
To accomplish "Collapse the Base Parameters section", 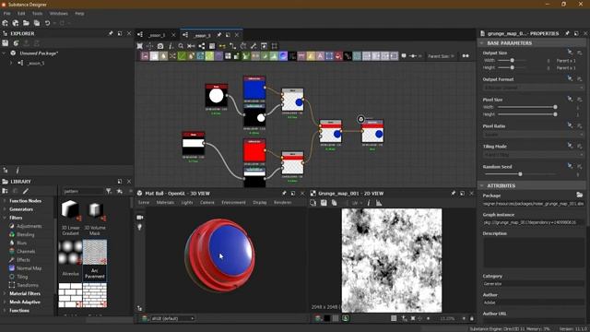I will click(481, 43).
